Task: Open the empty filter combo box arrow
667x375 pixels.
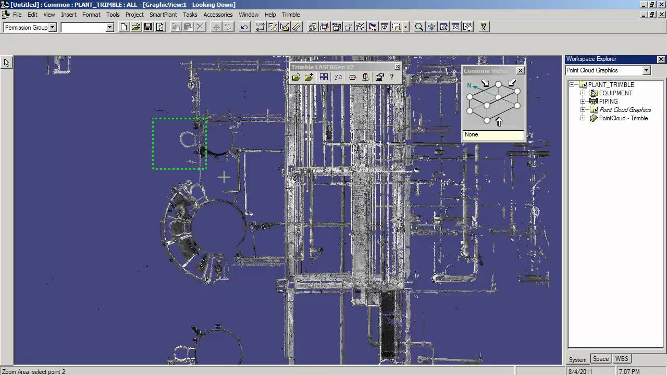Action: [x=109, y=27]
